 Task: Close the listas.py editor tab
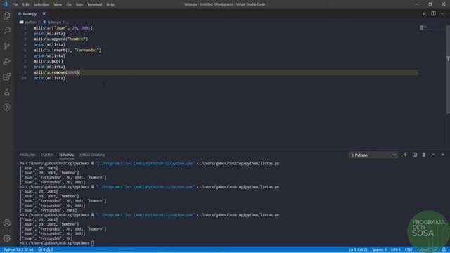click(x=44, y=14)
